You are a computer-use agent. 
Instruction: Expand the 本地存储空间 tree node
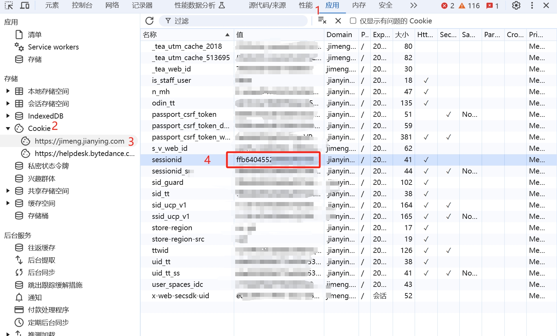8,91
